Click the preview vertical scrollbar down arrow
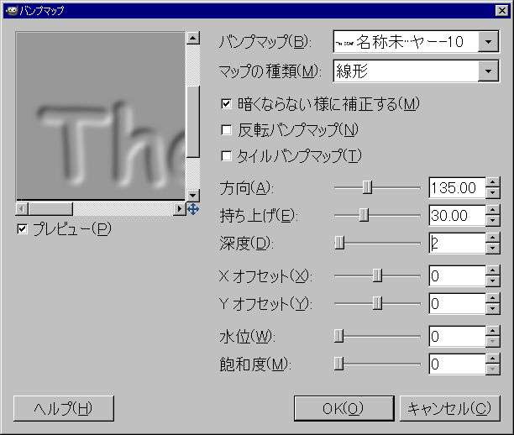Screen dimensions: 514x435 coord(193,196)
